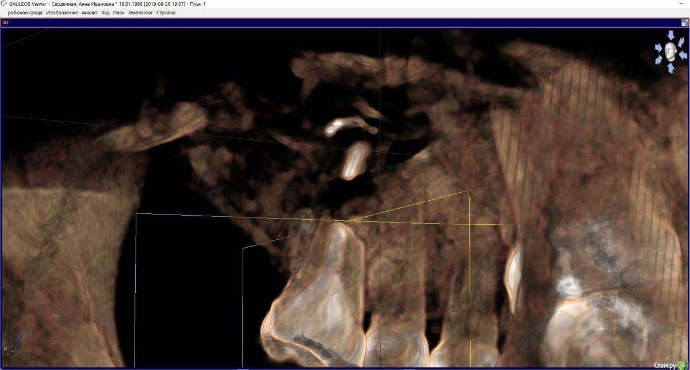Click the upper-right arrow beside the head model
This screenshot has height=370, width=690.
tap(680, 42)
